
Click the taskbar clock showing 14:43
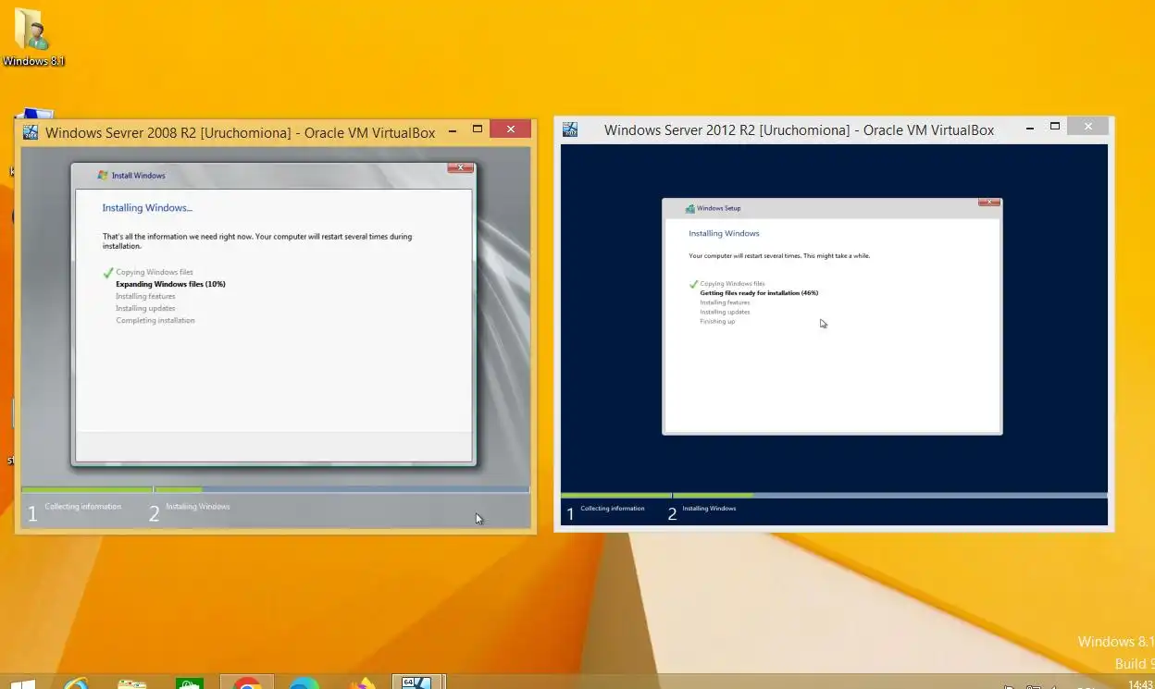point(1140,684)
